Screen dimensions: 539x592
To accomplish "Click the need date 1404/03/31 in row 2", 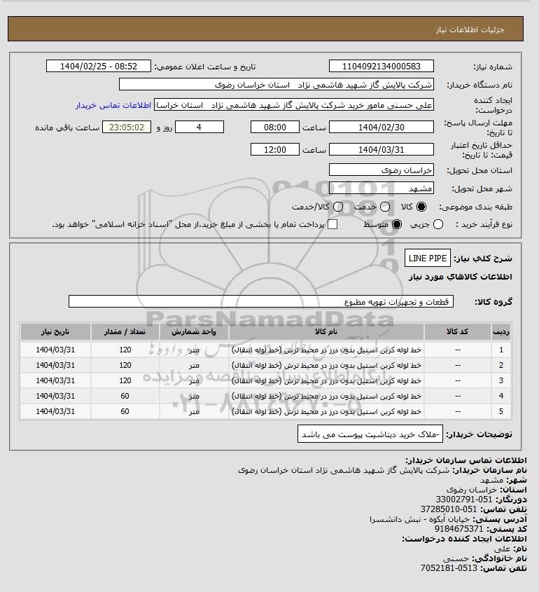I will (55, 366).
